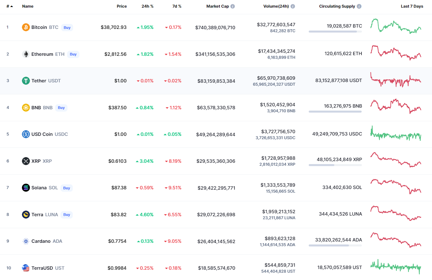
Task: Sort the table by rank number column
Action: (x=9, y=6)
